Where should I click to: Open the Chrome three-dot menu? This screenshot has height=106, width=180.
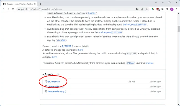(x=177, y=9)
